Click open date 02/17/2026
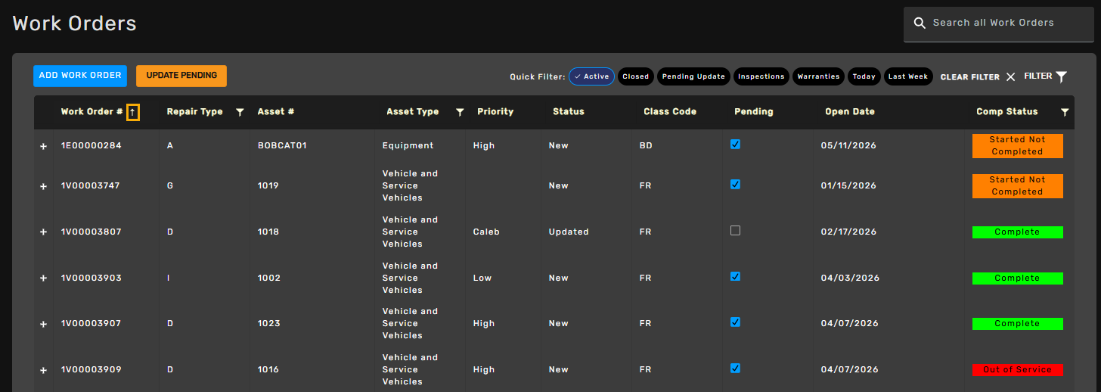 pos(848,232)
